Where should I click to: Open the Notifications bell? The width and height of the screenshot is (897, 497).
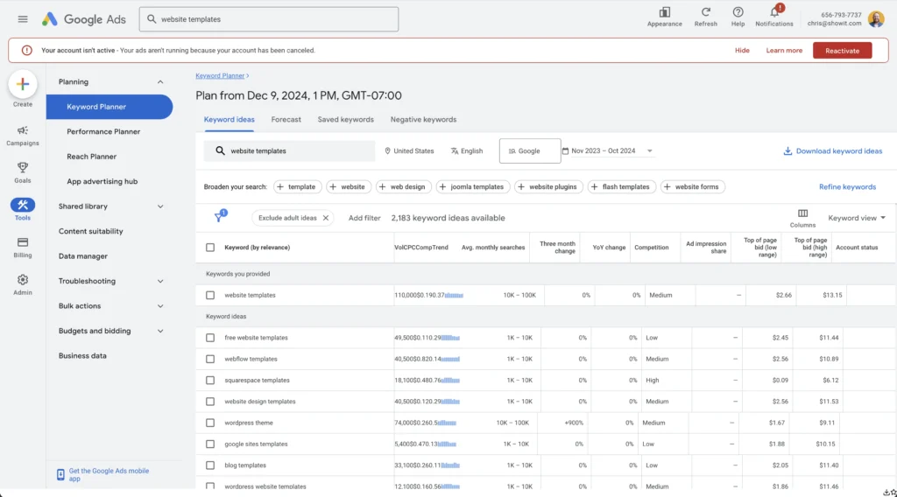tap(773, 12)
